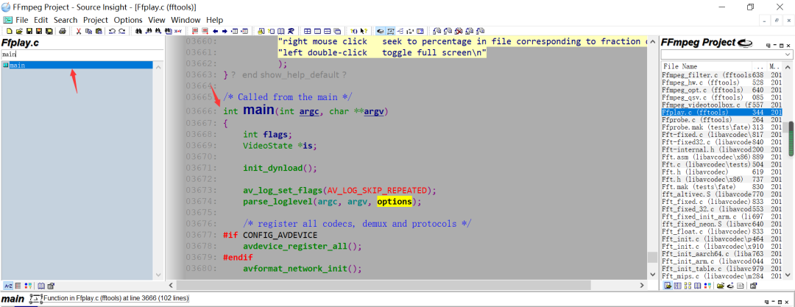This screenshot has height=307, width=795.
Task: Select Ffprobe.c in project file list
Action: click(x=696, y=120)
